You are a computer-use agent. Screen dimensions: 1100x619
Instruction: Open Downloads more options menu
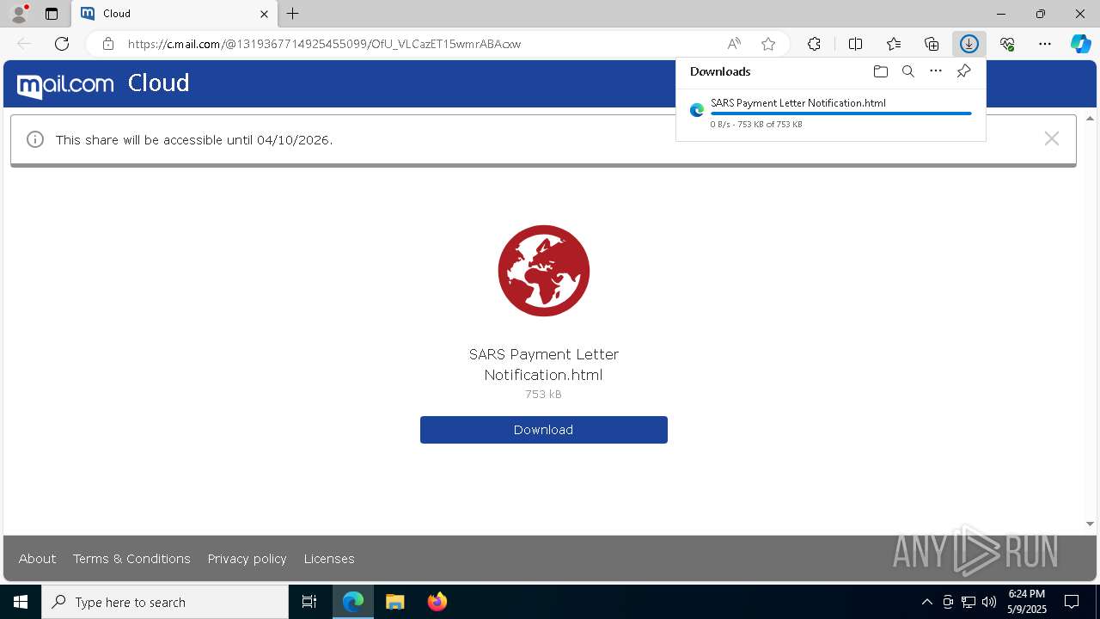tap(936, 71)
